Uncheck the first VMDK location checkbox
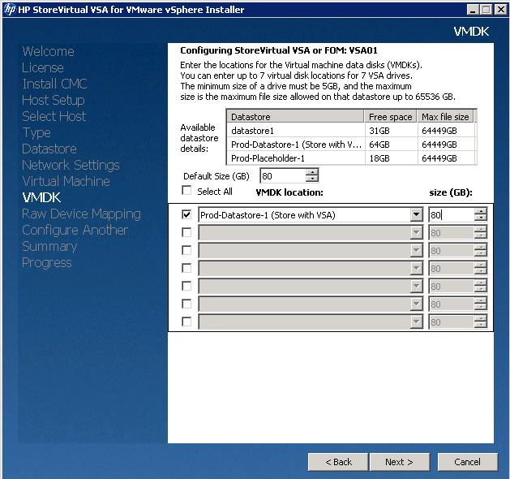 (186, 214)
